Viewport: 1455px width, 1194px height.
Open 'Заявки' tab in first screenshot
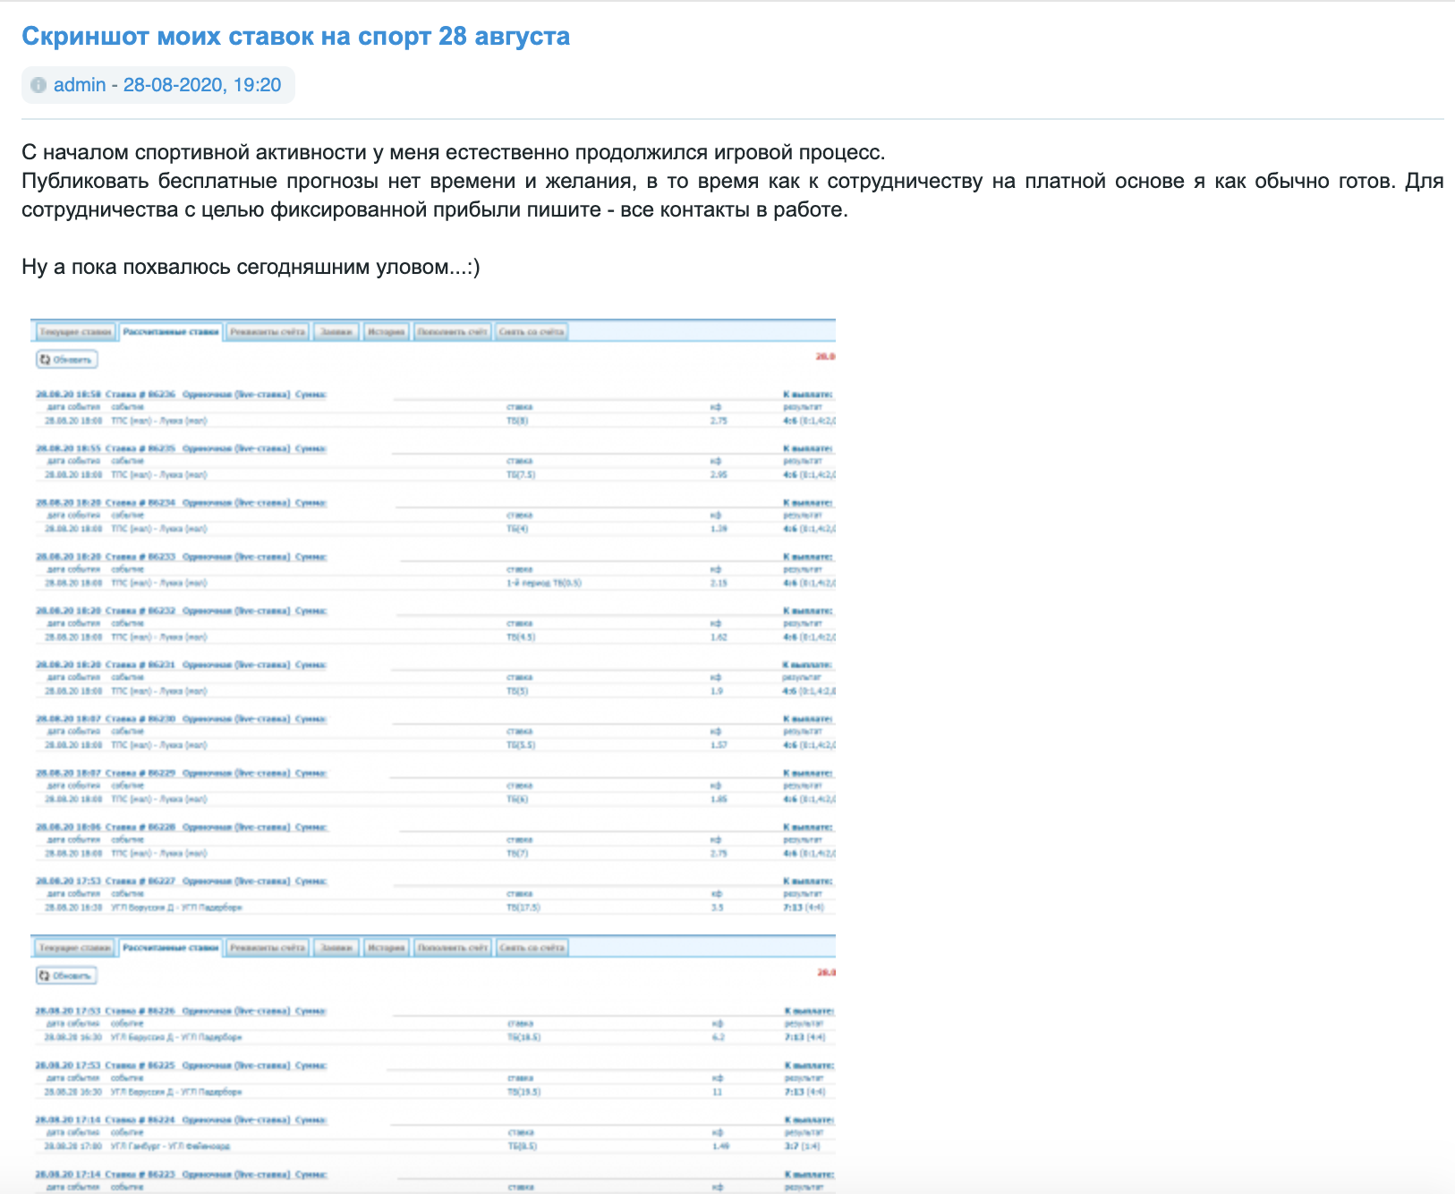click(336, 332)
